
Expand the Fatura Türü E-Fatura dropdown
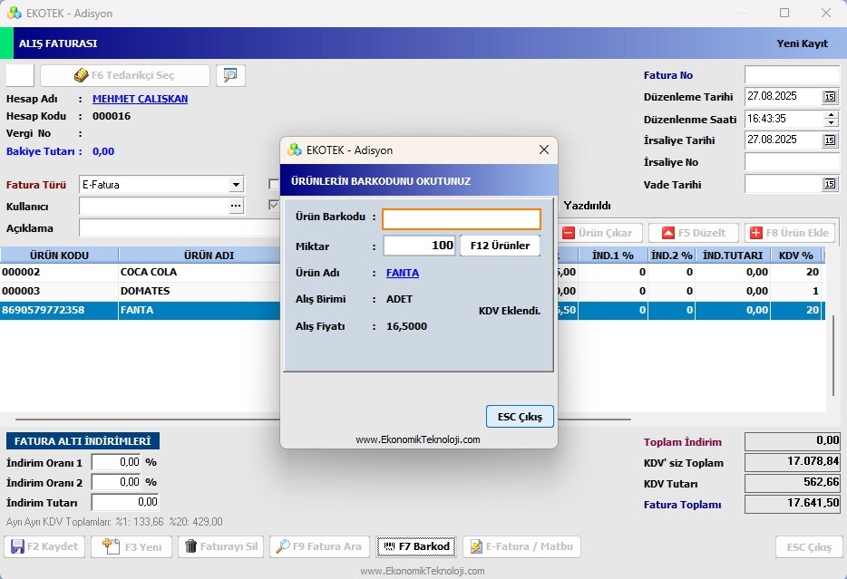236,185
